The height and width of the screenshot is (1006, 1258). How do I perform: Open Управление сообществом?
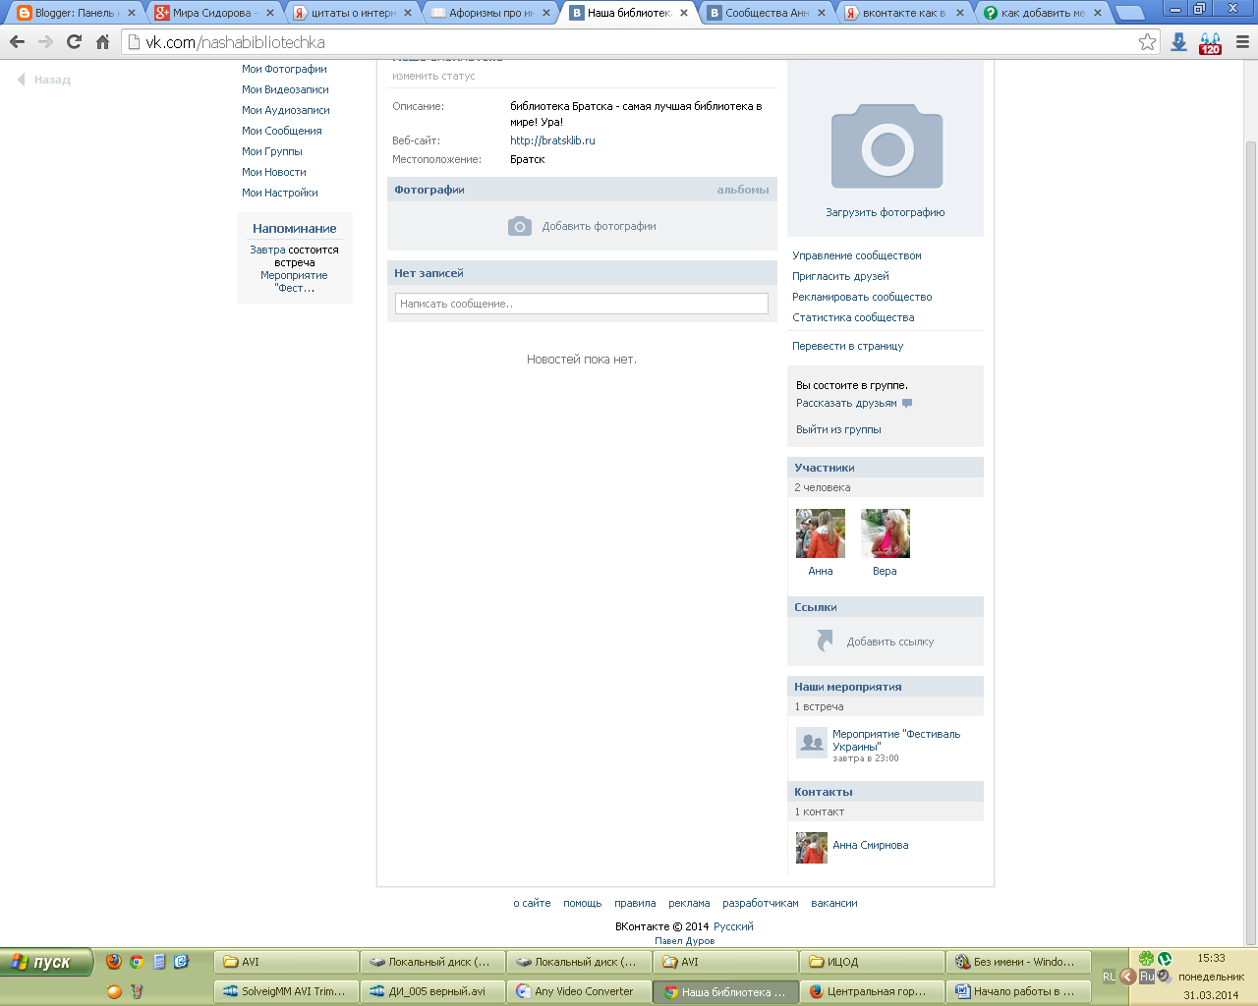click(857, 255)
